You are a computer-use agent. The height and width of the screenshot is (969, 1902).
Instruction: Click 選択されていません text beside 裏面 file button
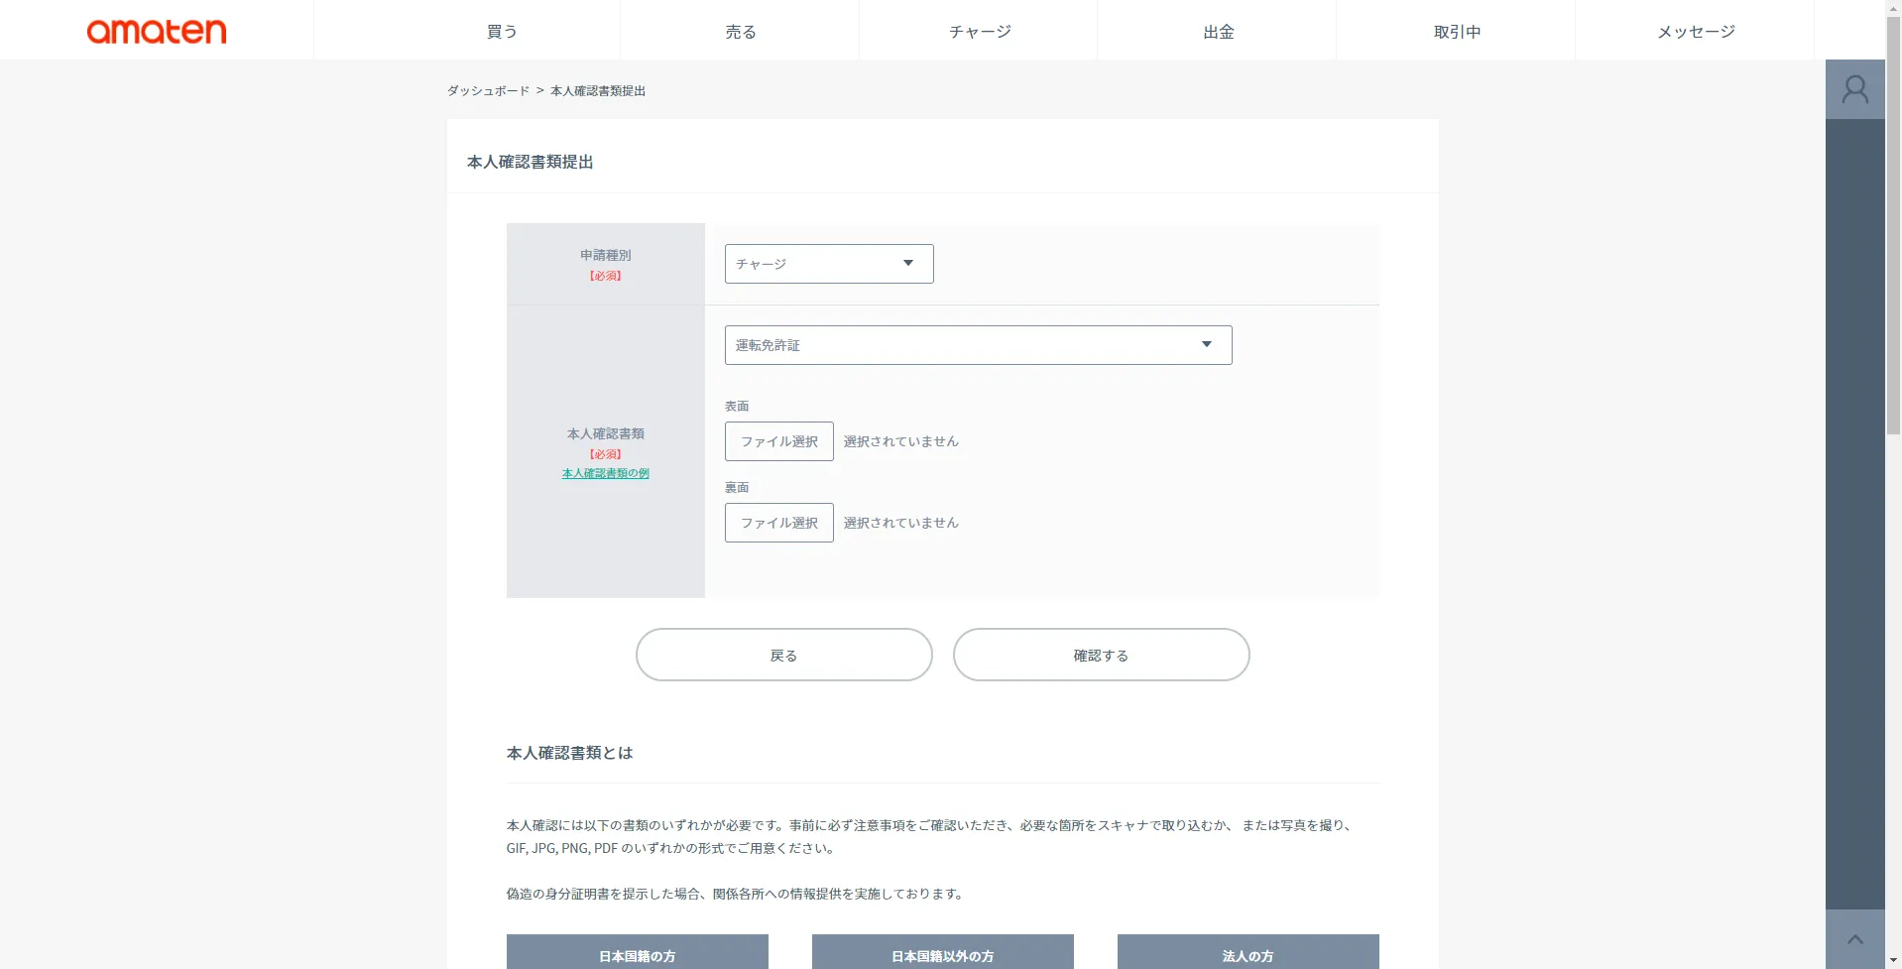click(901, 523)
